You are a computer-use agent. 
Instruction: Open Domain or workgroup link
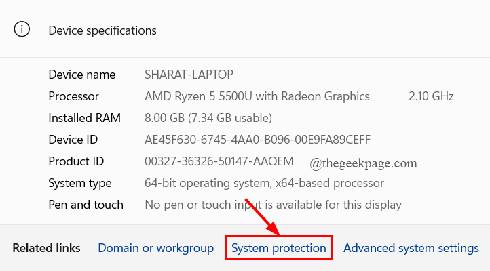pyautogui.click(x=155, y=248)
